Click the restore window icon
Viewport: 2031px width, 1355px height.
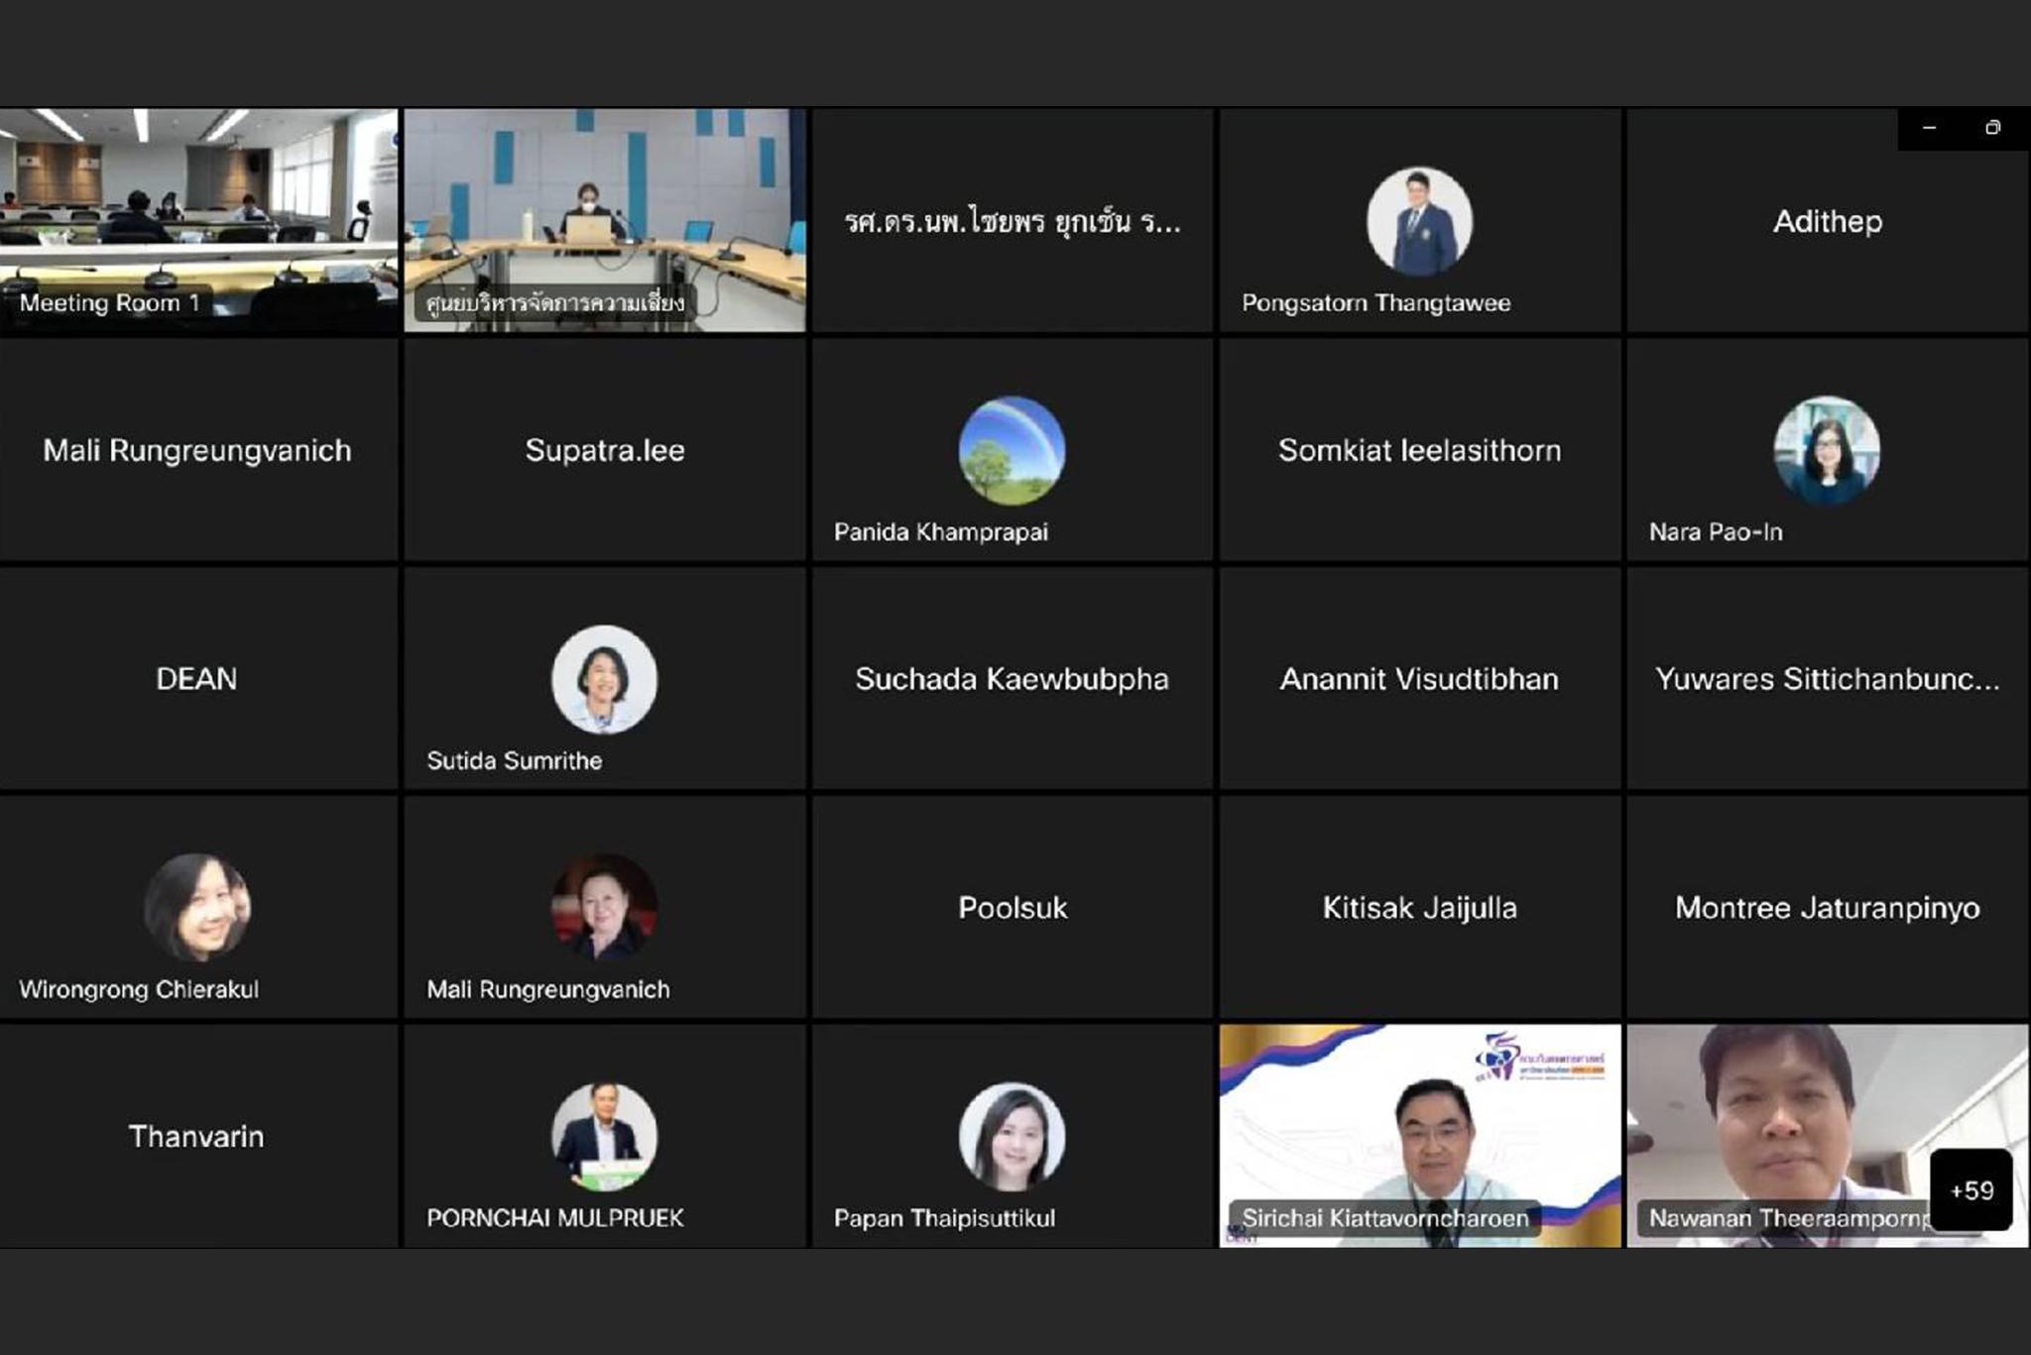pyautogui.click(x=1992, y=128)
